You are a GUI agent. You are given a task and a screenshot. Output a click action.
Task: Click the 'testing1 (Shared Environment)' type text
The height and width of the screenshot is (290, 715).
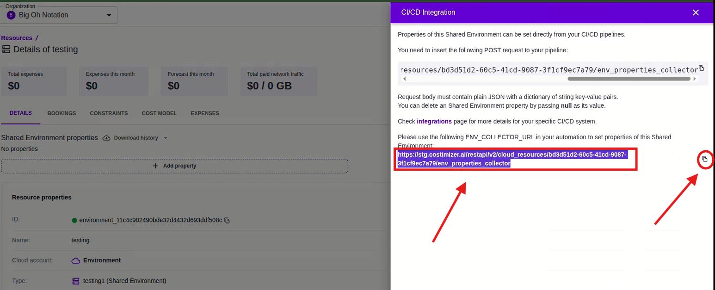124,281
